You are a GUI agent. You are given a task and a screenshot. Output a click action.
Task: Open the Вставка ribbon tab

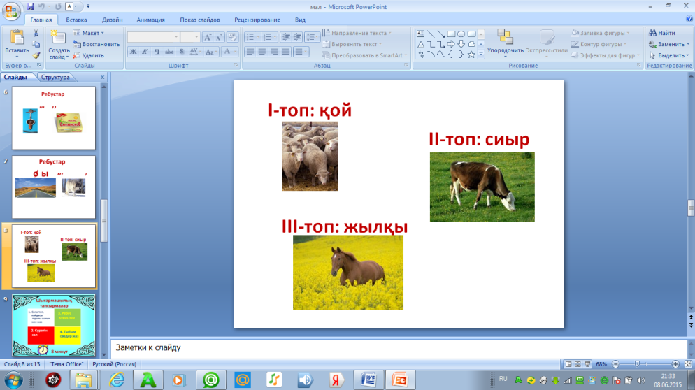coord(76,20)
